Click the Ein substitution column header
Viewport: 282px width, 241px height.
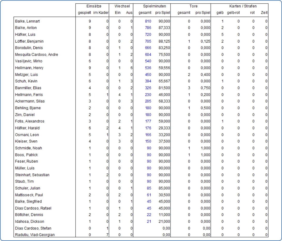pyautogui.click(x=118, y=13)
